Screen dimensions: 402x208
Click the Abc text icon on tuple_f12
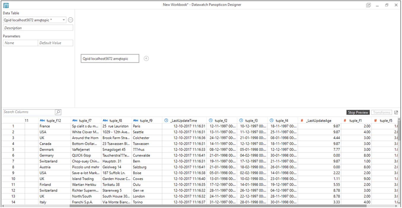pos(42,121)
